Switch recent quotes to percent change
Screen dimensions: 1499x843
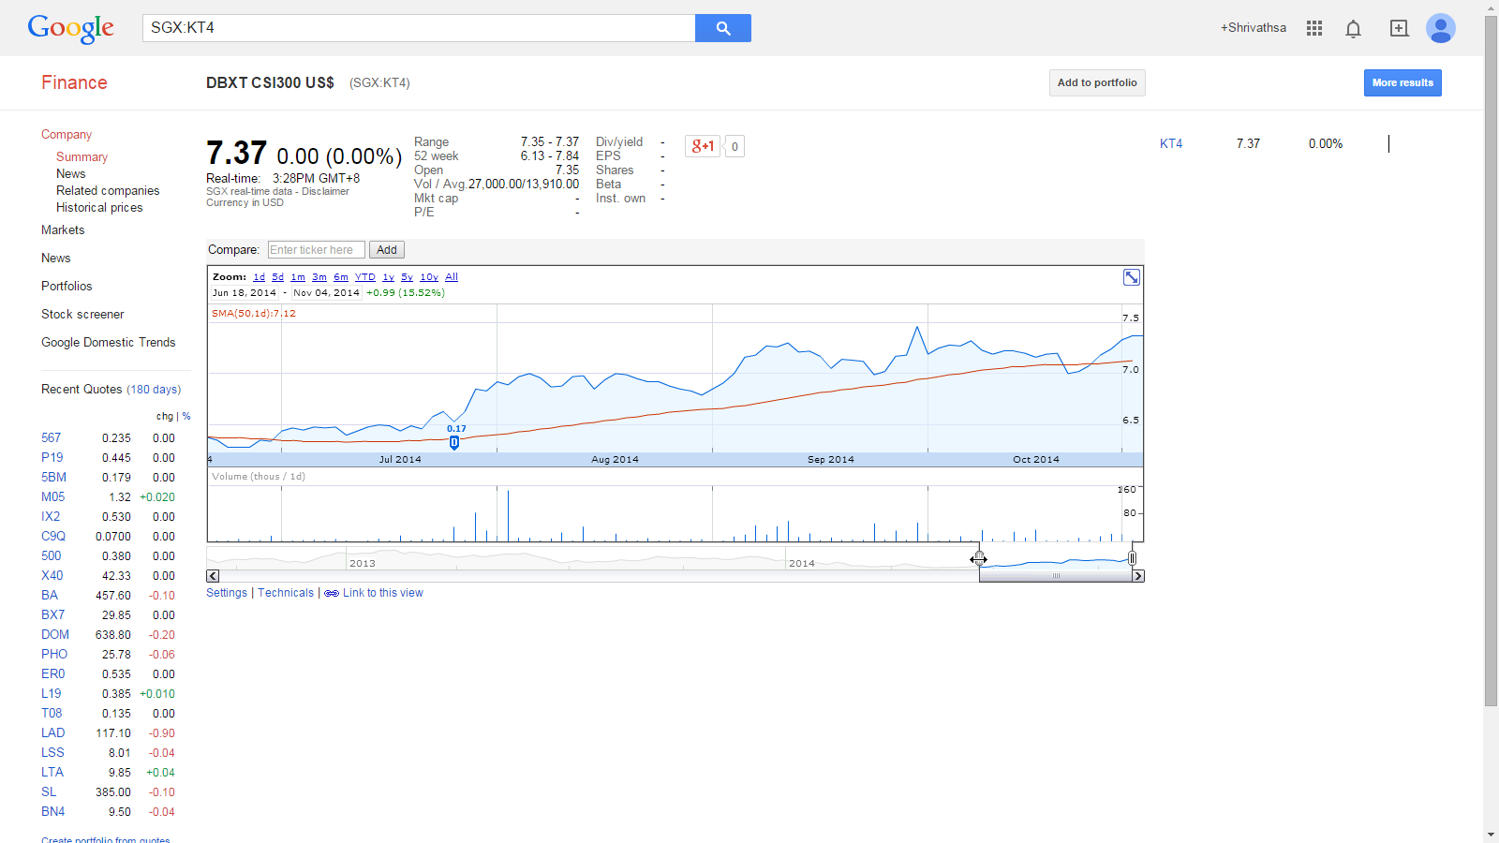coord(186,416)
